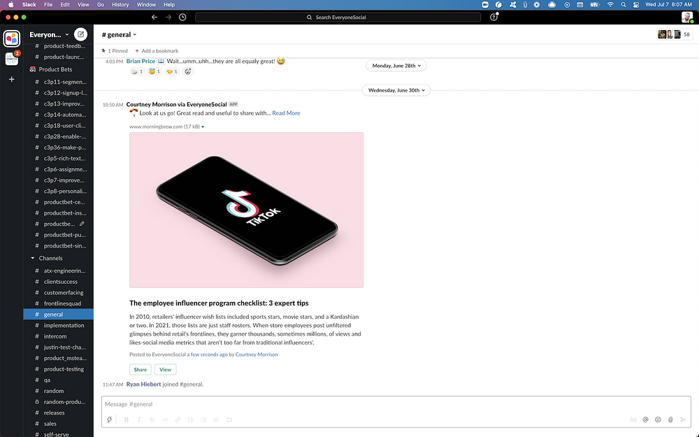Mention someone with the @ icon
Viewport: 699px width, 437px height.
pos(645,420)
